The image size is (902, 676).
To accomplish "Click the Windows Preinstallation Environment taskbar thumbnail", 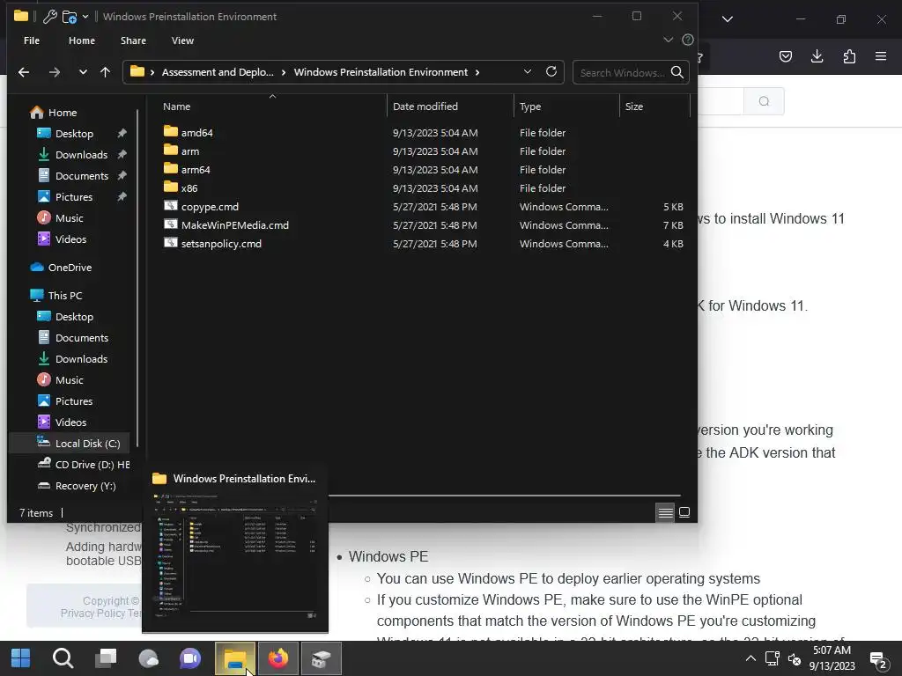I will [x=235, y=553].
